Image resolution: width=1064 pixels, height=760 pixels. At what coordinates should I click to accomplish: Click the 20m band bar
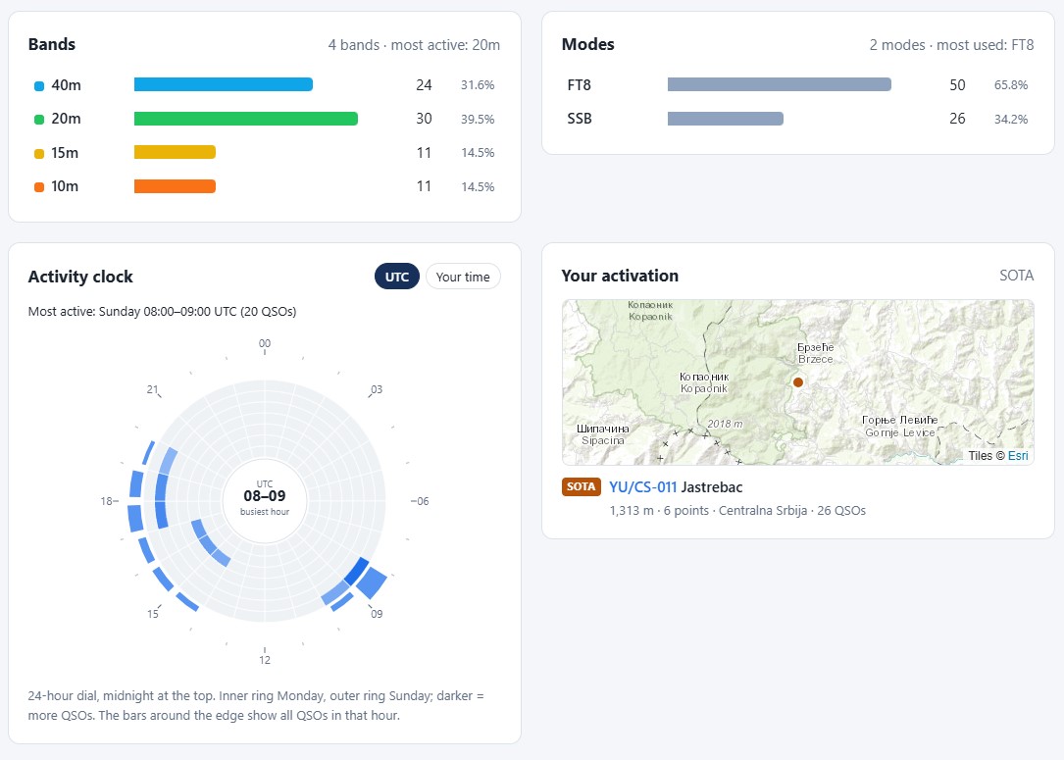point(245,119)
